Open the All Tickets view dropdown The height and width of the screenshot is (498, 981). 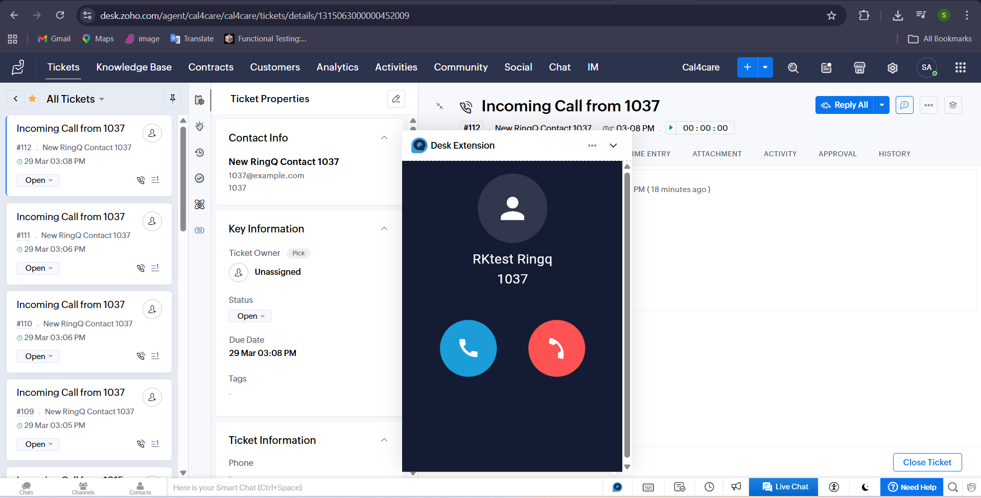pos(75,99)
